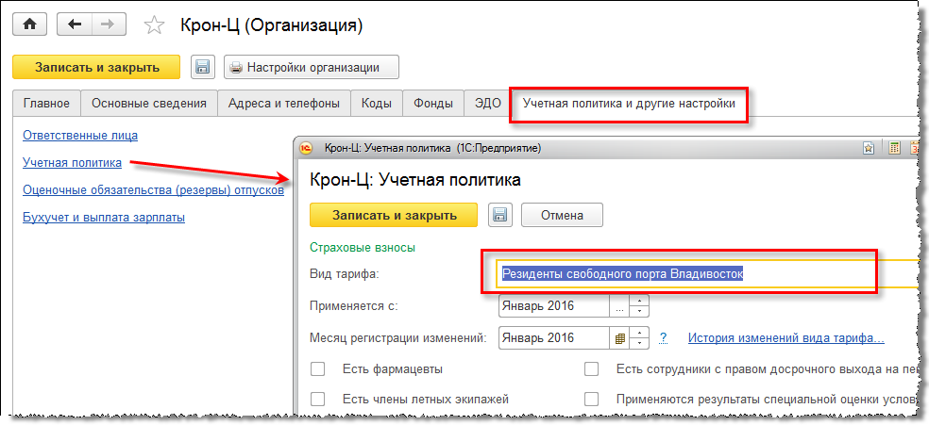Save accounting policy with diskette icon
The height and width of the screenshot is (425, 929).
[500, 215]
